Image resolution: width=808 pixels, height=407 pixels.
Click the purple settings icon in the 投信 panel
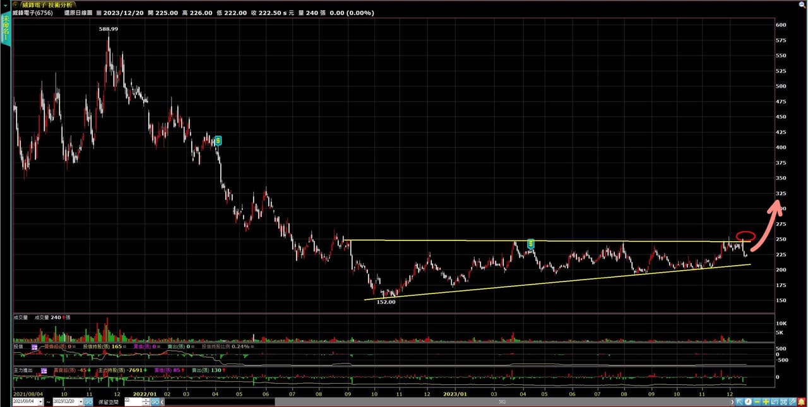tap(33, 346)
